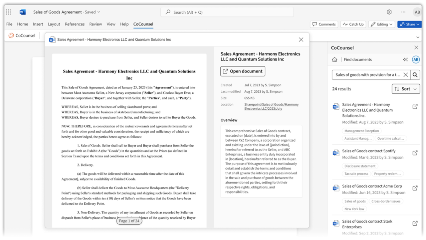Click the Management Exception tag
Screen dimensions: 426x240
click(362, 131)
